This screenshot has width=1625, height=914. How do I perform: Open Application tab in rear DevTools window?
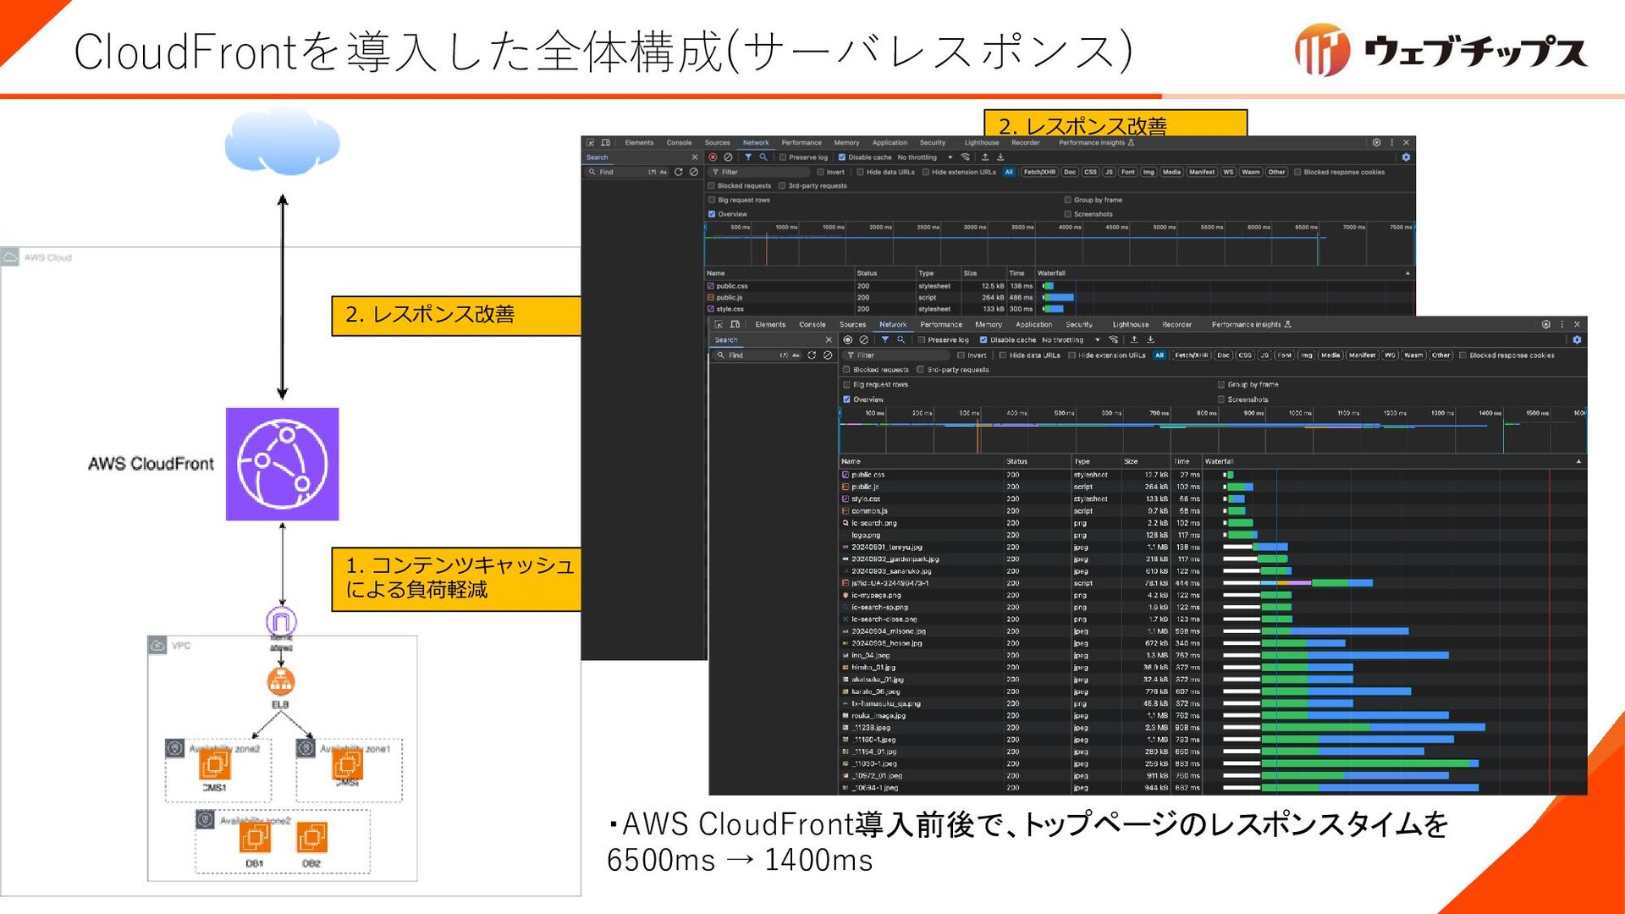(x=890, y=143)
